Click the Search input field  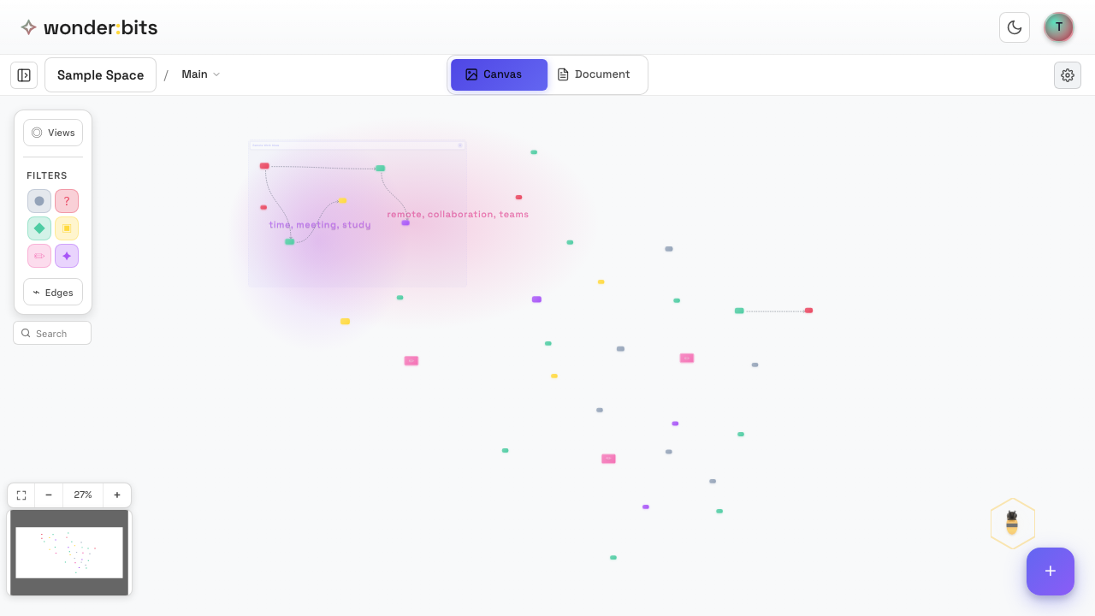click(x=60, y=334)
